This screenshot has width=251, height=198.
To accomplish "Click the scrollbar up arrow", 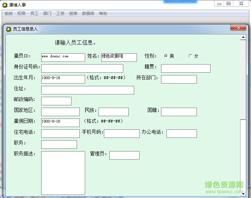I will (243, 37).
